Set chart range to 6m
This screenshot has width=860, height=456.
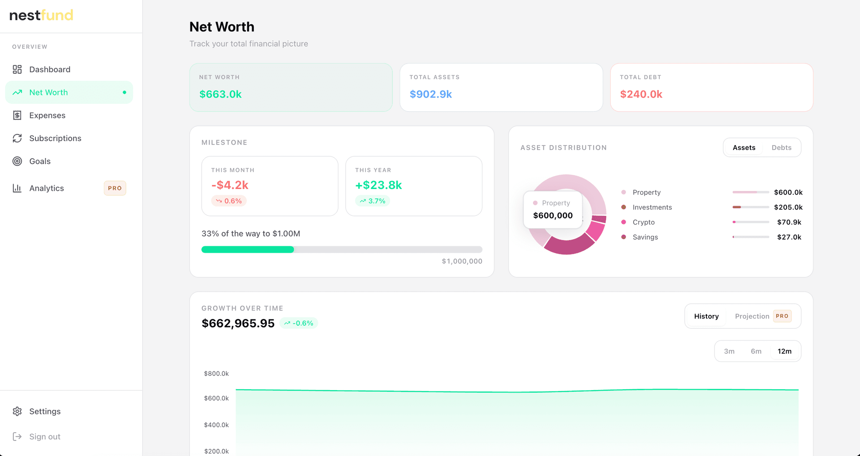[x=756, y=351]
